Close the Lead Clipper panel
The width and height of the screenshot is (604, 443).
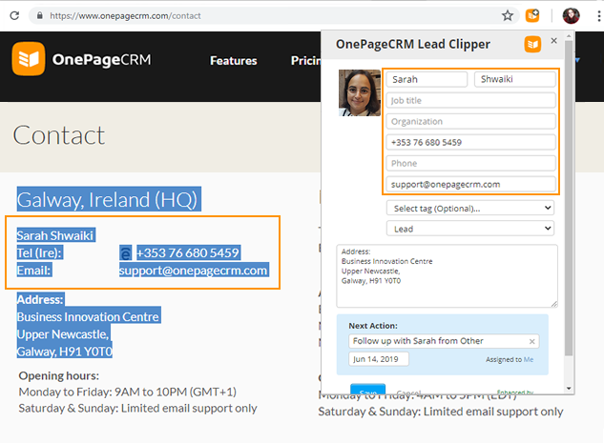554,41
